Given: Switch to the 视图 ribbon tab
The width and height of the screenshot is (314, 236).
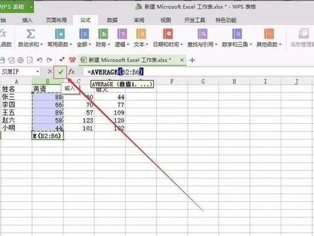Looking at the screenshot, I should pyautogui.click(x=166, y=20).
